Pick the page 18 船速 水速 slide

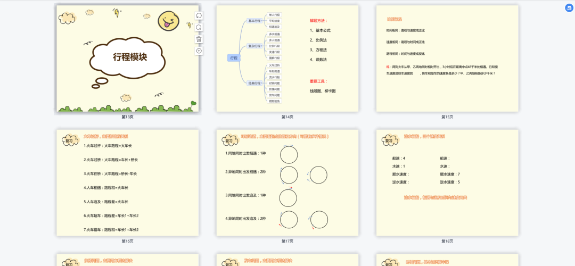[x=447, y=182]
